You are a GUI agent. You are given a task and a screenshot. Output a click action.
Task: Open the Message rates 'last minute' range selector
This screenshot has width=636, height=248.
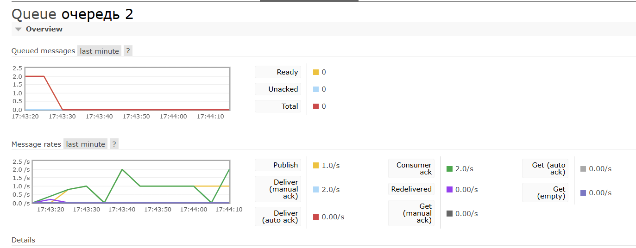[85, 144]
